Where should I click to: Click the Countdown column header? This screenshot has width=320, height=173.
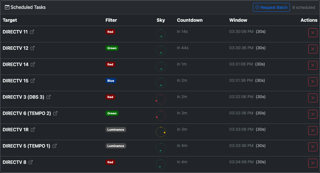190,20
